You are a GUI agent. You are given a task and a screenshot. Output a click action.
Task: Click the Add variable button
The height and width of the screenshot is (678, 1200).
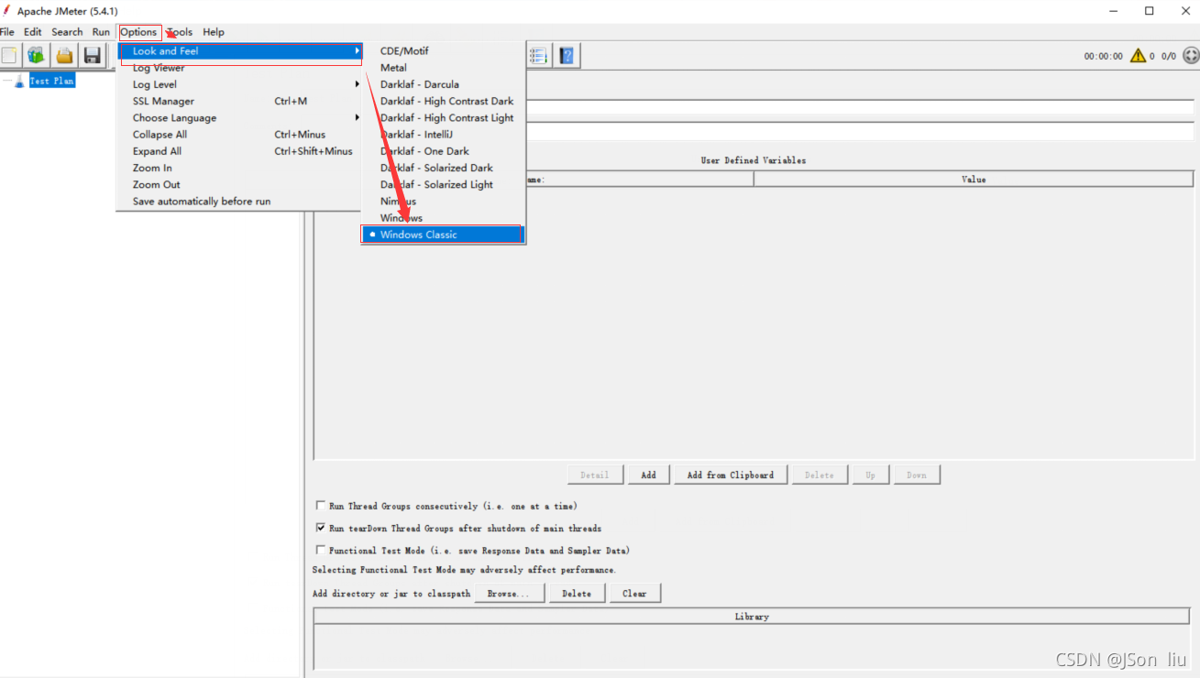(649, 475)
